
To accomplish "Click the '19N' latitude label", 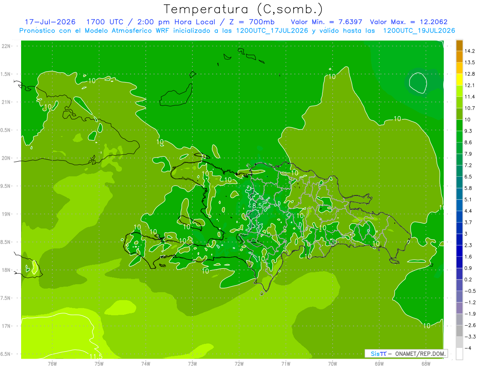I will click(6, 214).
